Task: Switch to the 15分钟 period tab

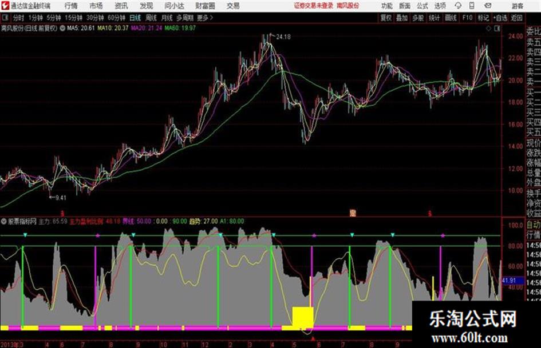Action: pyautogui.click(x=73, y=18)
